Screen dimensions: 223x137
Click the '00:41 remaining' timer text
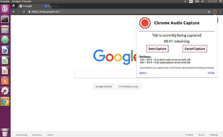point(177,41)
